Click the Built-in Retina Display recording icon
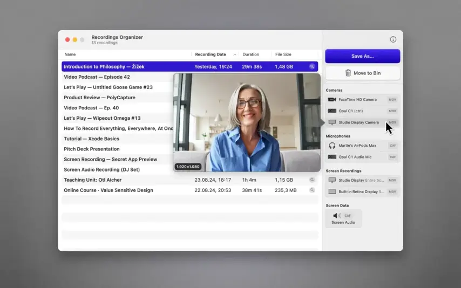461x288 pixels. point(332,191)
